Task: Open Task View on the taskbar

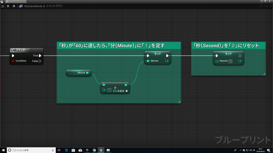Action: pos(59,150)
